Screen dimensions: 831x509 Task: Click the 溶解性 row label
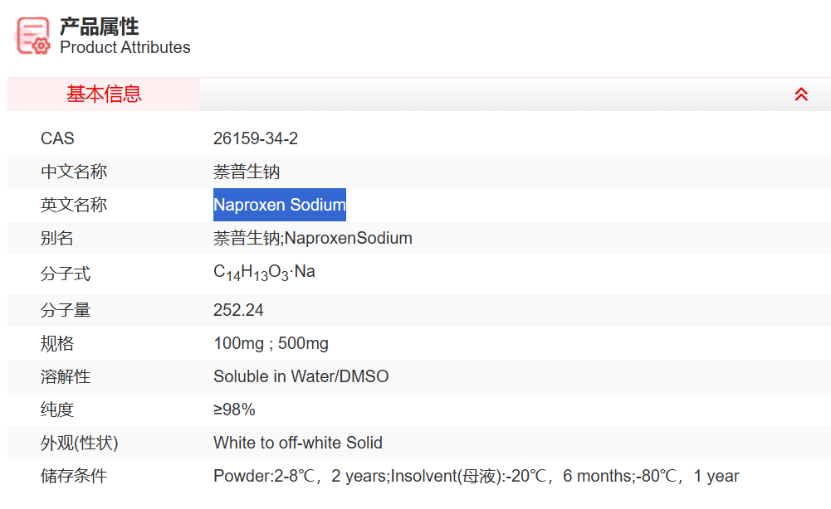tap(66, 376)
